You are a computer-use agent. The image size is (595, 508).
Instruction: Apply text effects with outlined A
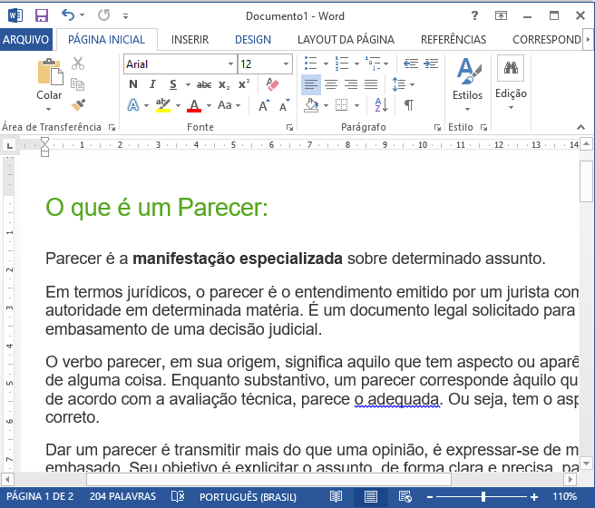coord(132,105)
